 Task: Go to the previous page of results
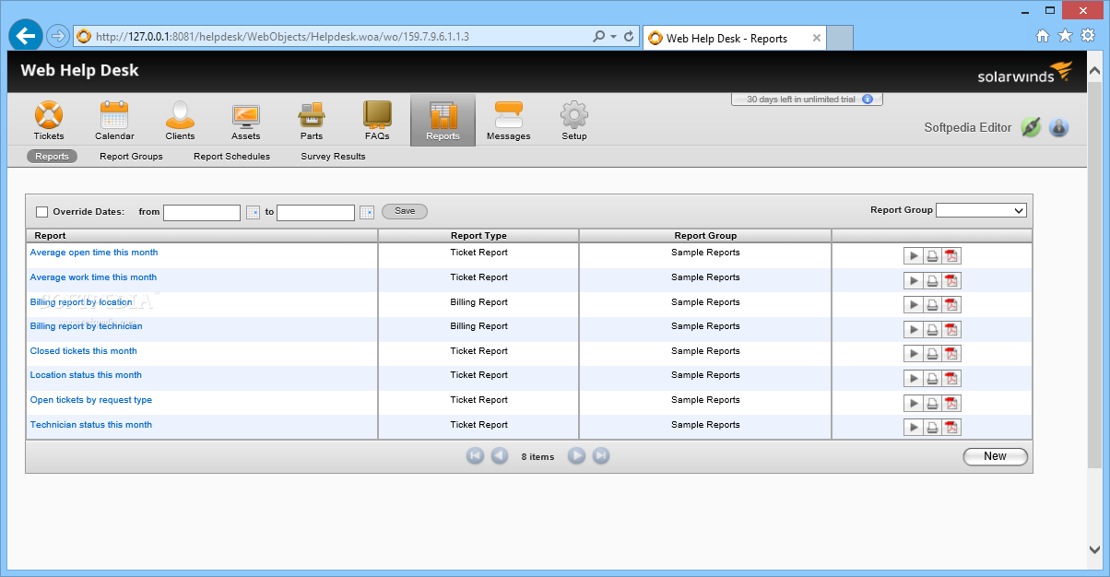click(500, 455)
